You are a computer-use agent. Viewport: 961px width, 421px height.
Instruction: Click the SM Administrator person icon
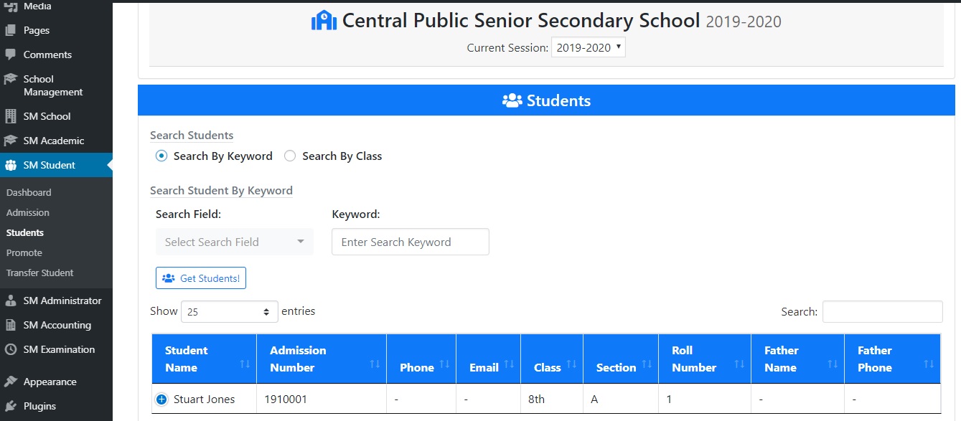10,300
